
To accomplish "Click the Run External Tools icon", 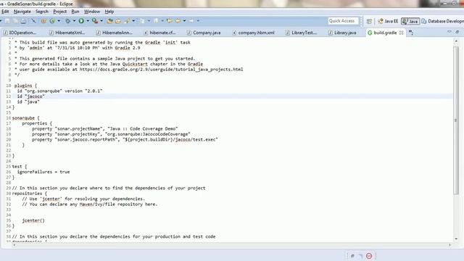I will (95, 21).
